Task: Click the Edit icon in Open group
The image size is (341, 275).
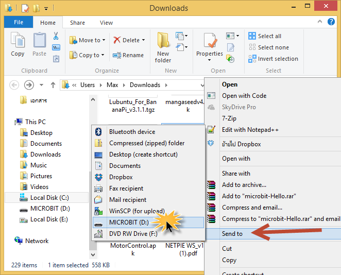Action: pos(231,47)
